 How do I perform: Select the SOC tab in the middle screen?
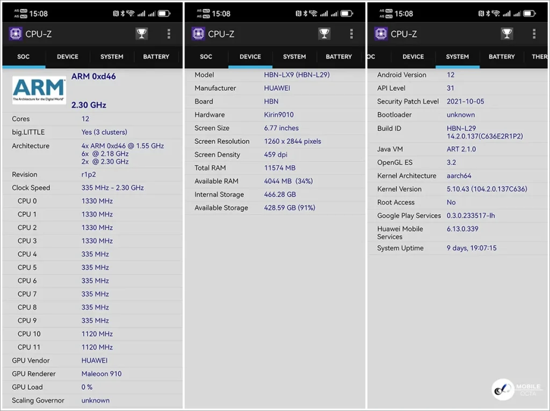206,56
